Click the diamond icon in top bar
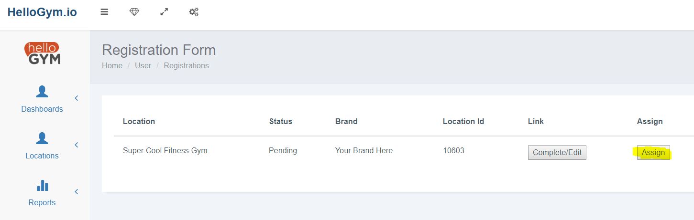 pyautogui.click(x=134, y=12)
